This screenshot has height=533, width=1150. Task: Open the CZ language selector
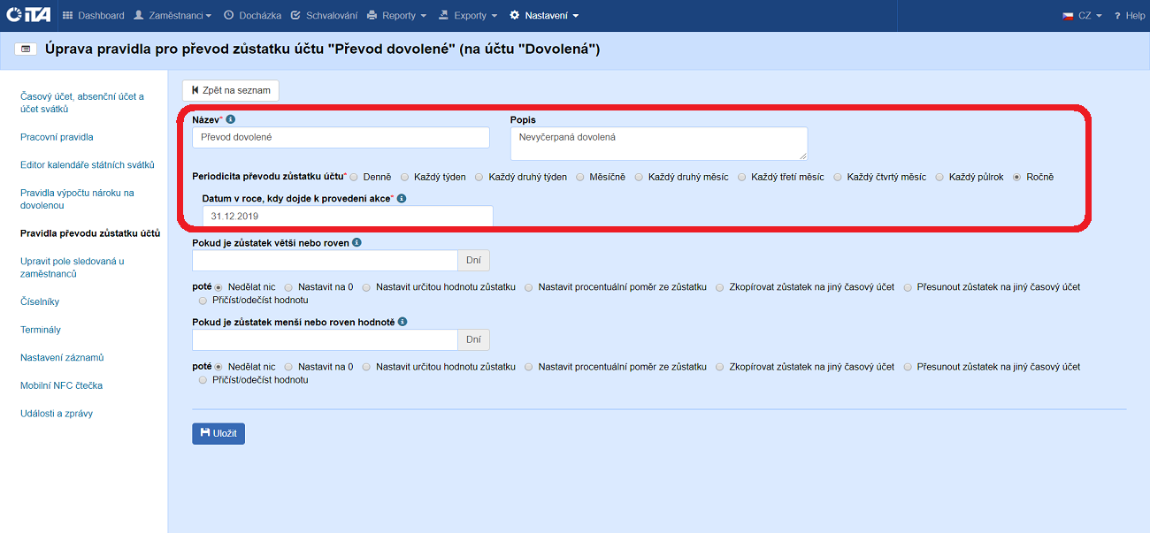tap(1081, 16)
